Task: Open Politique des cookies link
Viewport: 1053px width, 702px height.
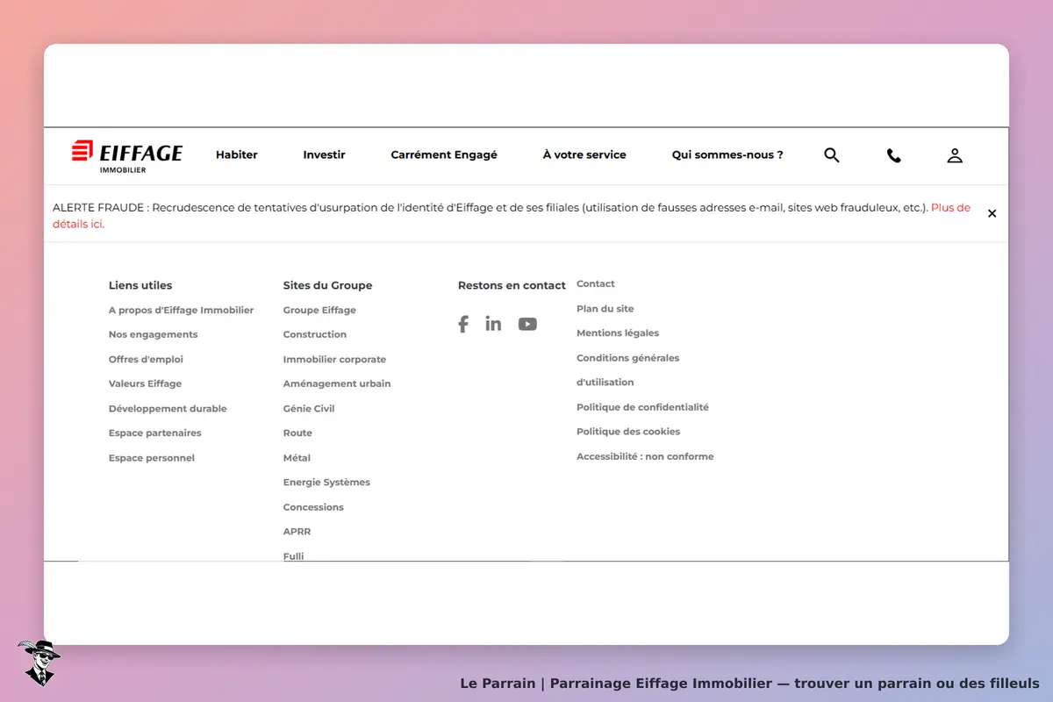Action: click(x=628, y=431)
